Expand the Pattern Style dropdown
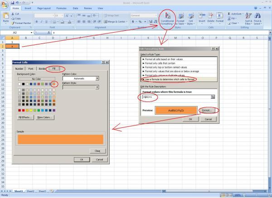This screenshot has height=198, width=272. tap(97, 87)
